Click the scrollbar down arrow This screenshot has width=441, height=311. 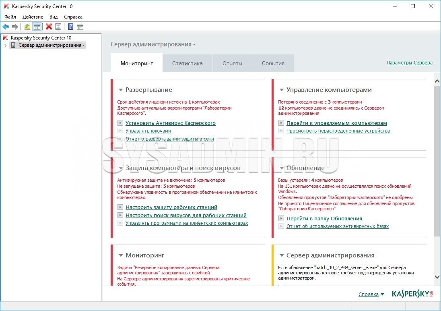click(x=437, y=277)
